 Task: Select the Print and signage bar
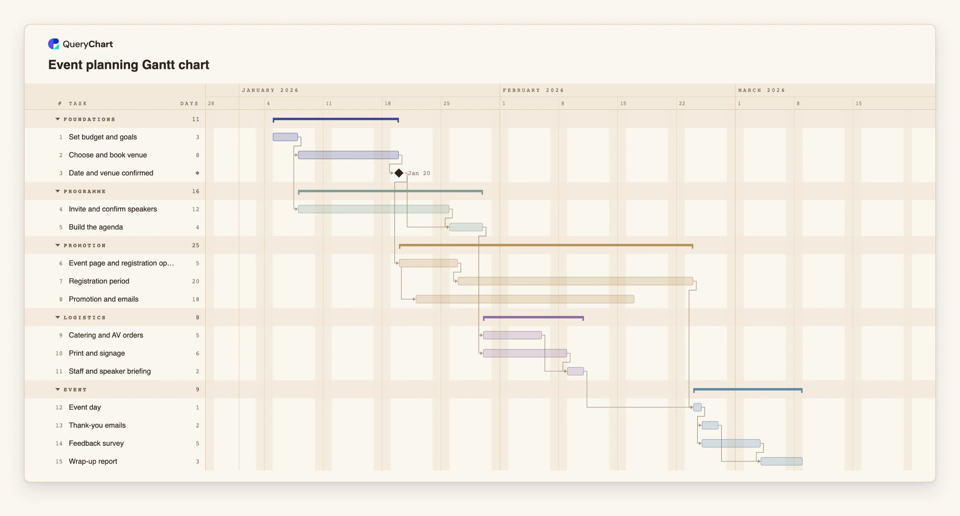pos(525,353)
